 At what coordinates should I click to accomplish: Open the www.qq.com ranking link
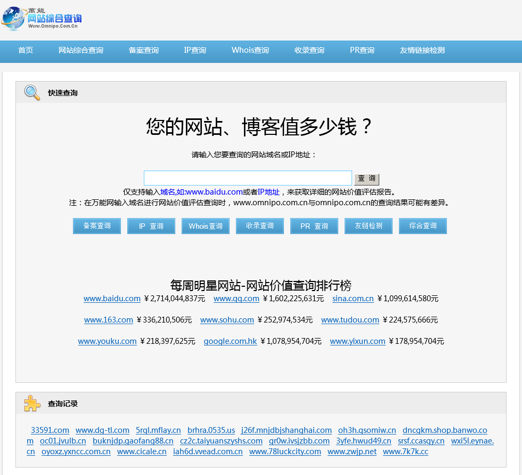point(236,299)
